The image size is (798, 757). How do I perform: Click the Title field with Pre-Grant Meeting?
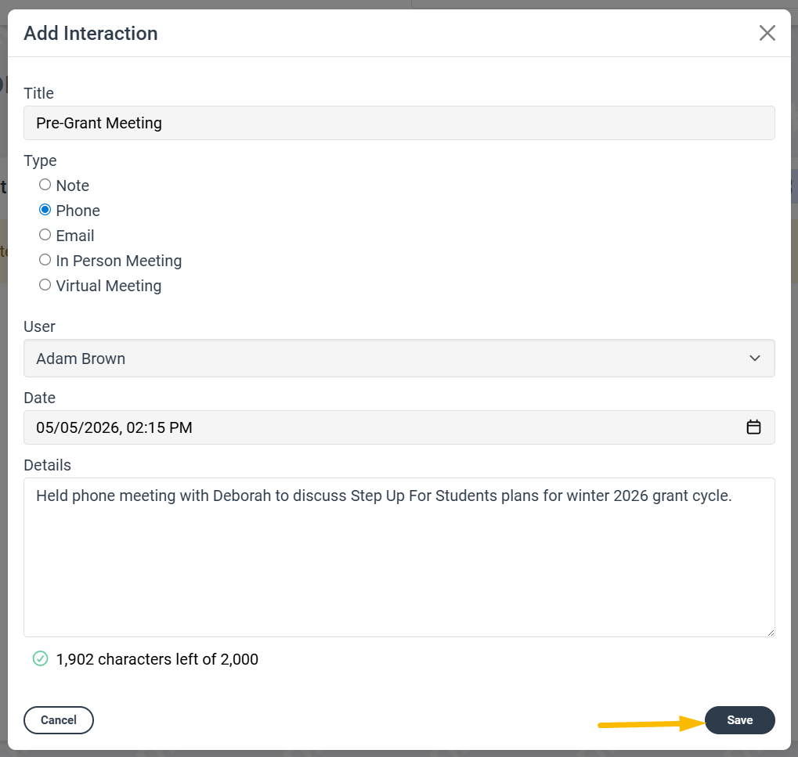399,123
